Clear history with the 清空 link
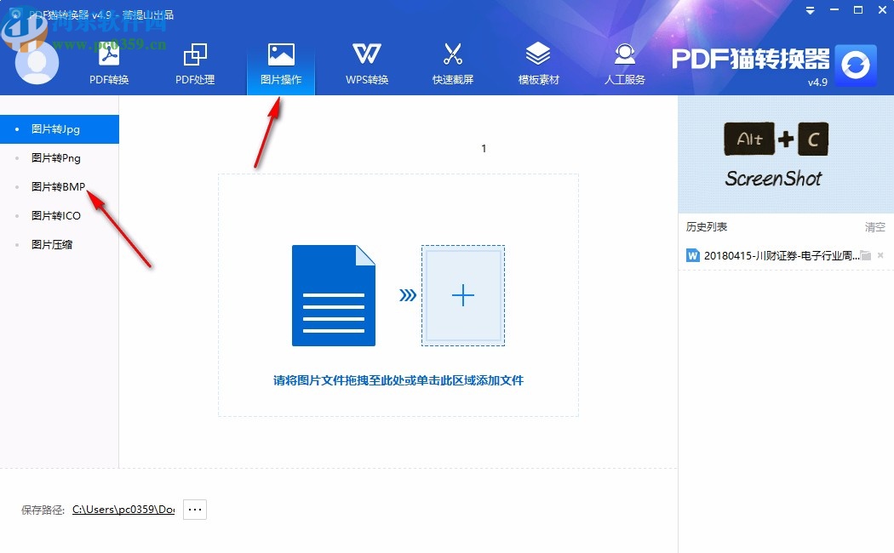This screenshot has width=894, height=553. [x=874, y=226]
